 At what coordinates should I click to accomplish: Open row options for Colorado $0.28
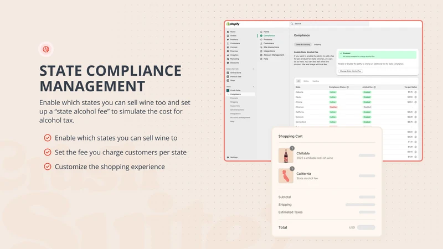(416, 117)
